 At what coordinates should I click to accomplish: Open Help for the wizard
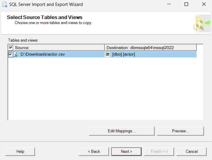pyautogui.click(x=20, y=151)
